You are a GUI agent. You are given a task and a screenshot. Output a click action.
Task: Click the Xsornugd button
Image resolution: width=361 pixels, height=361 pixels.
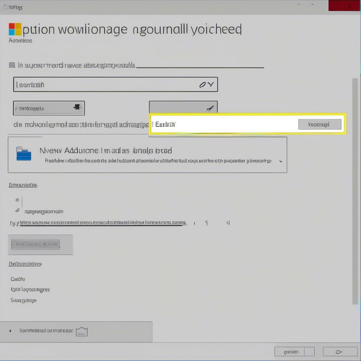[x=320, y=124]
